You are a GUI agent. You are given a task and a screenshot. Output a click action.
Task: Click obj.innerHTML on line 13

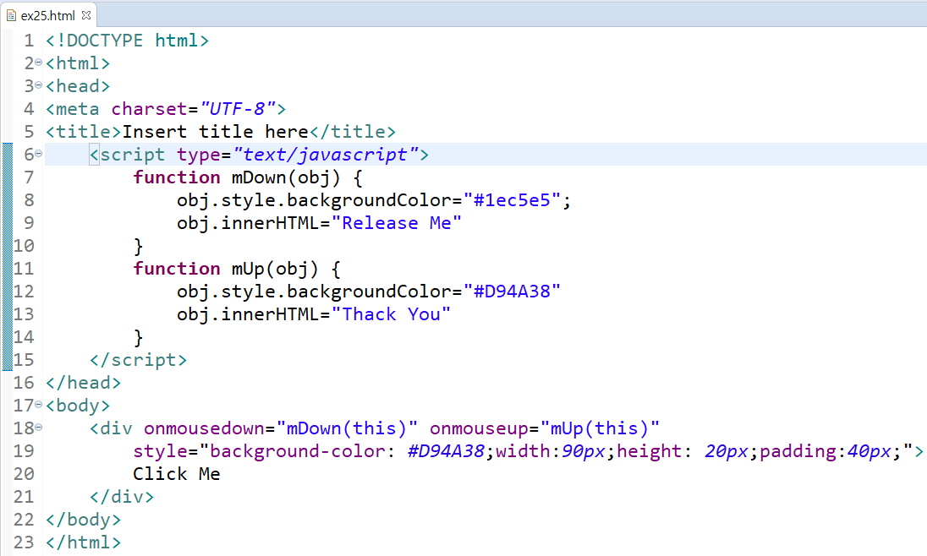(248, 315)
